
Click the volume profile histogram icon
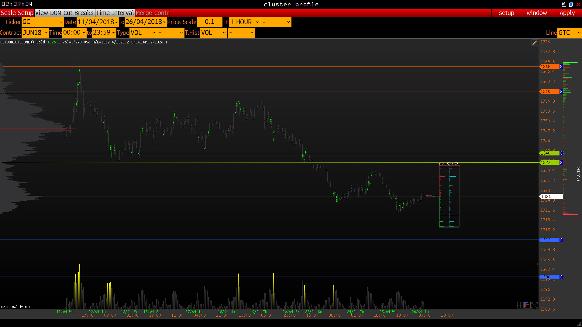pyautogui.click(x=527, y=305)
